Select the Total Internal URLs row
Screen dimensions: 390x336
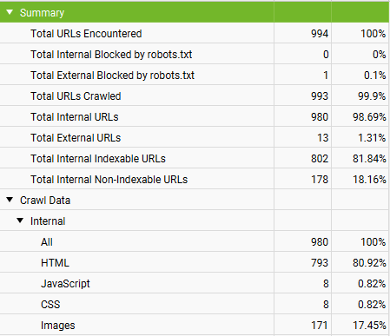point(195,116)
